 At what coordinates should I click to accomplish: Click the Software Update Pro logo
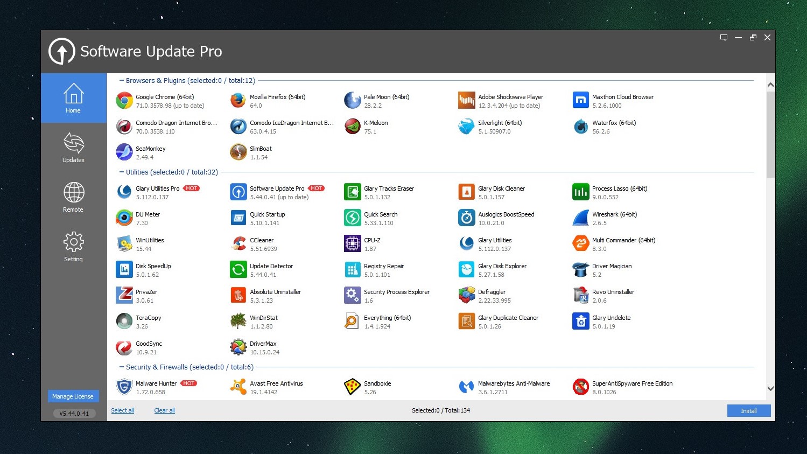pyautogui.click(x=62, y=51)
